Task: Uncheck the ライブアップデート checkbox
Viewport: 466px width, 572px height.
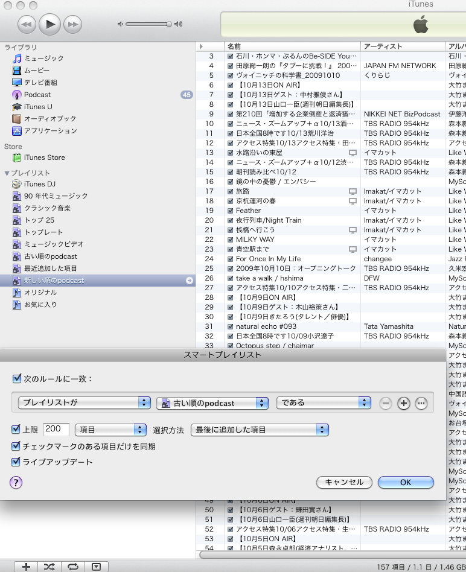Action: [16, 462]
